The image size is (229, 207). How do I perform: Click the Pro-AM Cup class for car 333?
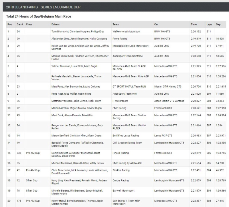pos(33,153)
